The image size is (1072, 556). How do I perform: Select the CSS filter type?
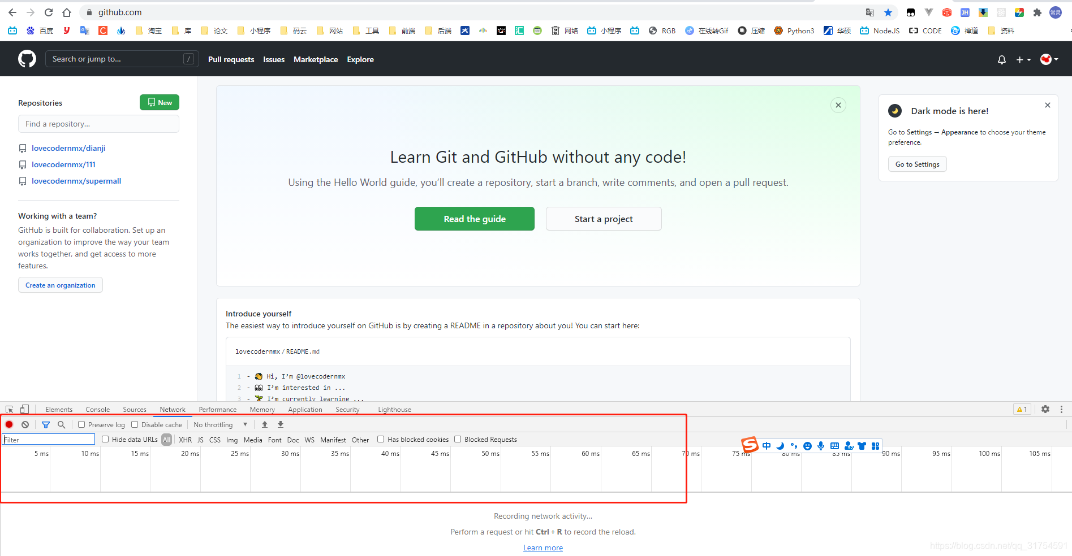(215, 440)
